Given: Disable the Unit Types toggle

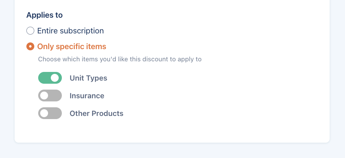Looking at the screenshot, I should coord(50,78).
